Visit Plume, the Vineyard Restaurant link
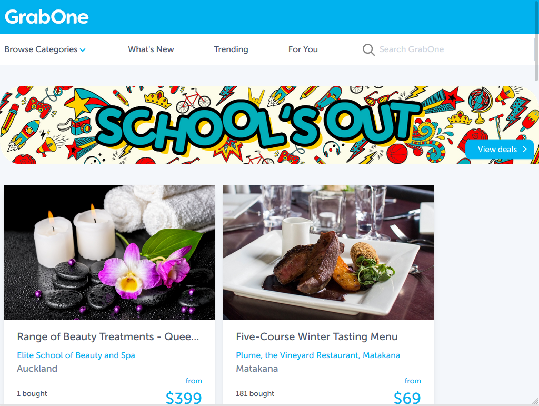 coord(318,355)
